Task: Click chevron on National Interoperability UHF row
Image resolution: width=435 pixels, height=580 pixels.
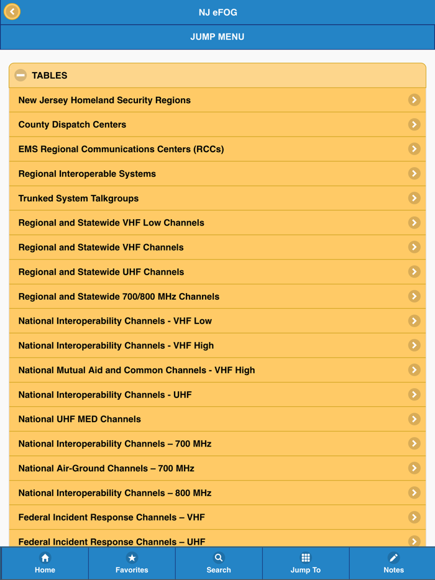Action: tap(414, 394)
